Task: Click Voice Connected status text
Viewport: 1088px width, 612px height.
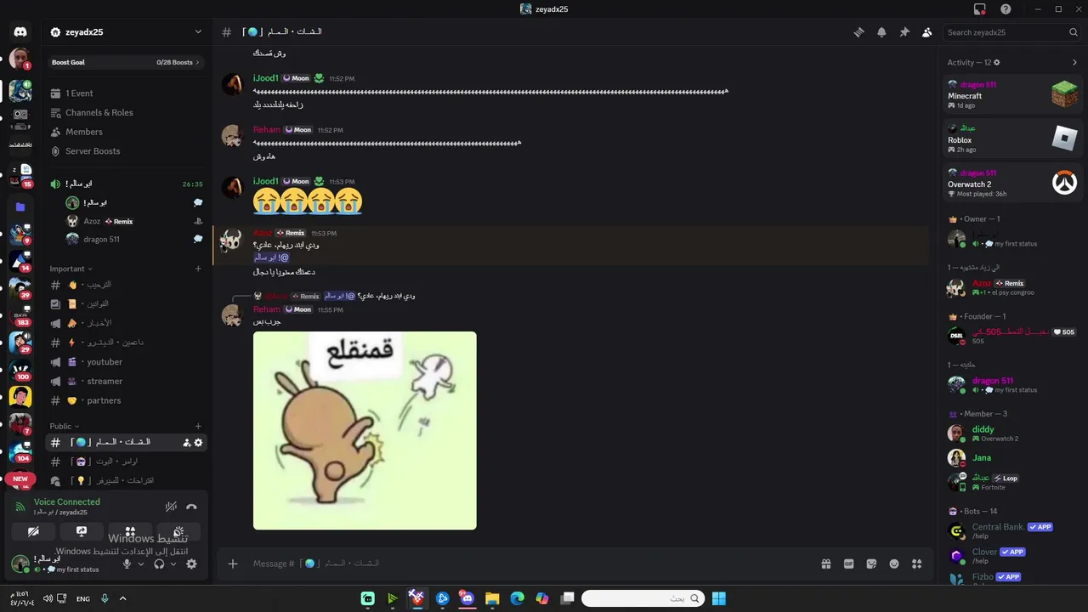Action: [67, 502]
